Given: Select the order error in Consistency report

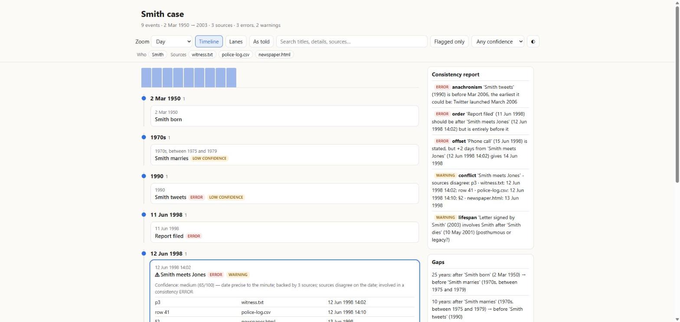Looking at the screenshot, I should (481, 121).
